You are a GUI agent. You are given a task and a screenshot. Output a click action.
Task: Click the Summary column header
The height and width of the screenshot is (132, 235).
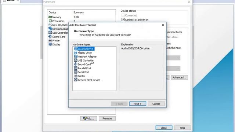click(x=79, y=12)
